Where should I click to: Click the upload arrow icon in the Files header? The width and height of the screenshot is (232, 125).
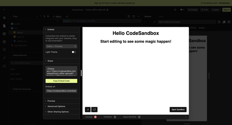(x=40, y=16)
